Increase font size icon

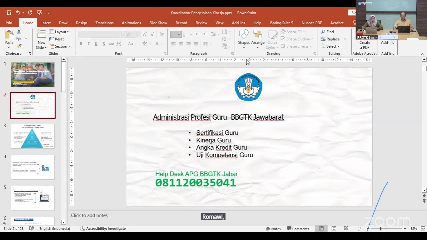[145, 34]
